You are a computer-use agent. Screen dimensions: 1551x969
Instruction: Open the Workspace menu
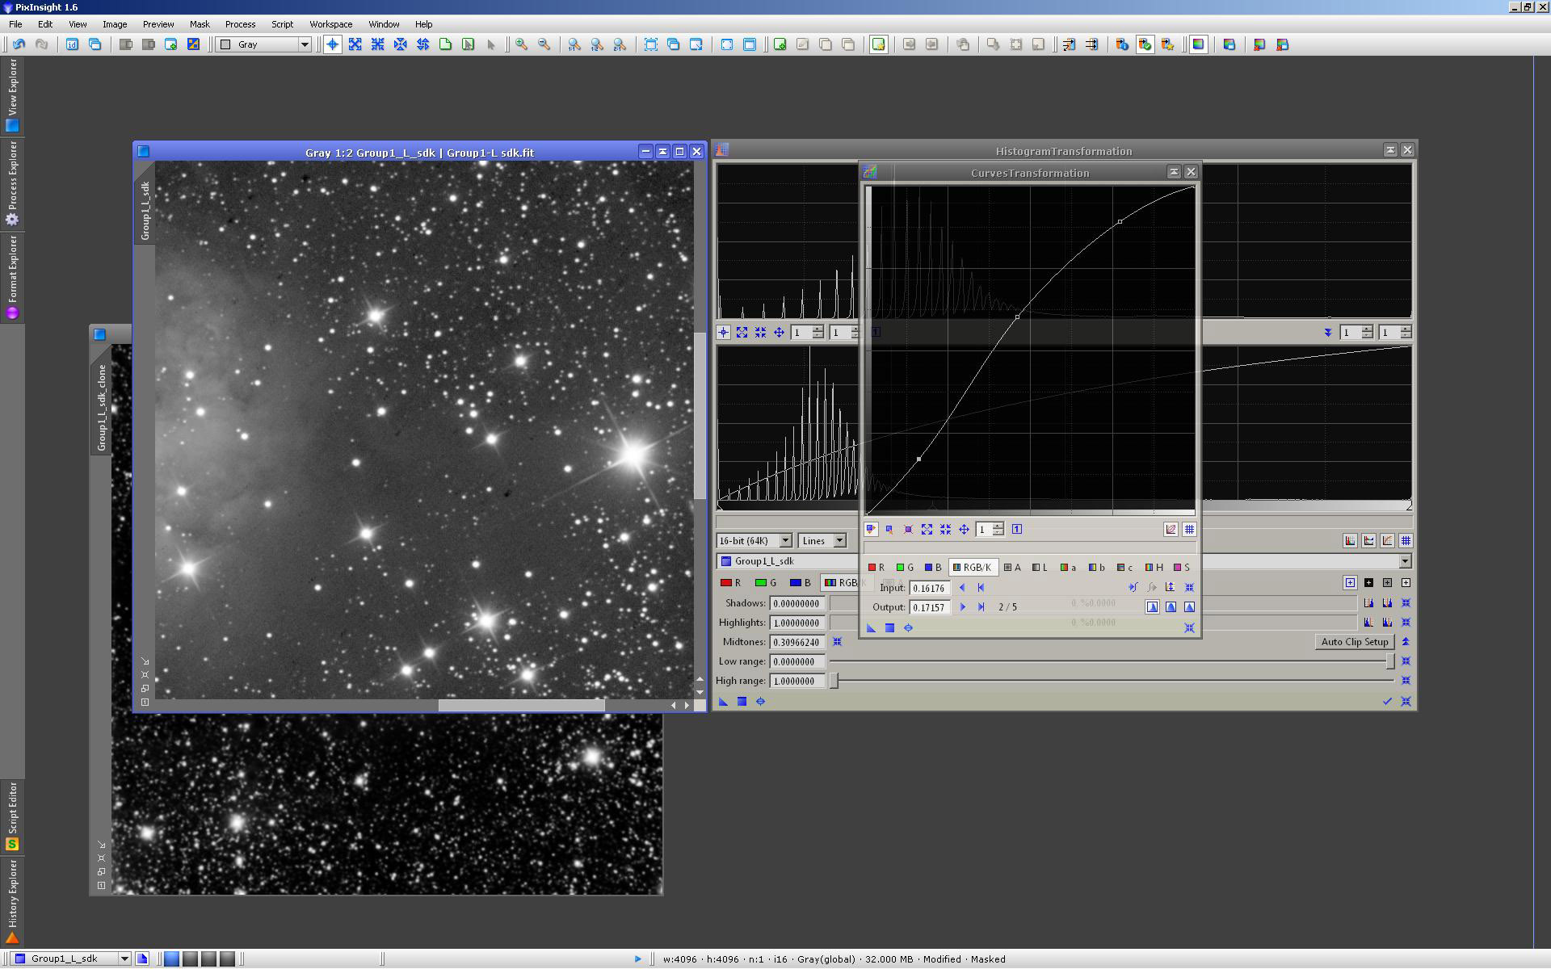tap(330, 24)
